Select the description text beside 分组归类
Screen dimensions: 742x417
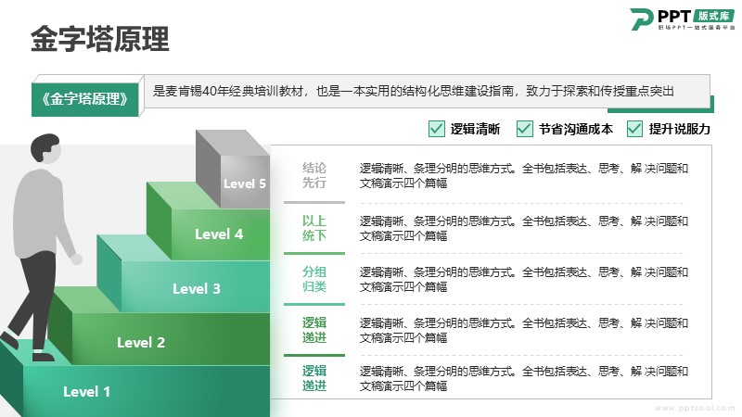[x=523, y=279]
